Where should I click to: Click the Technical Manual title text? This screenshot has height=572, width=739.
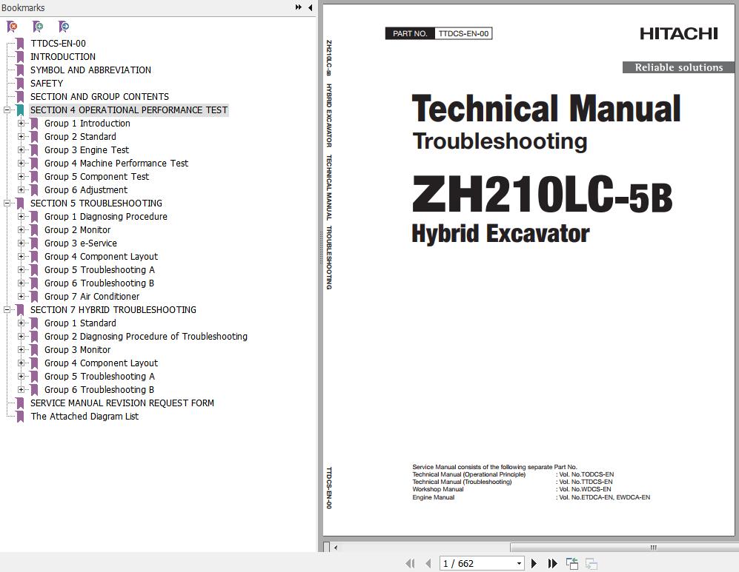click(546, 109)
